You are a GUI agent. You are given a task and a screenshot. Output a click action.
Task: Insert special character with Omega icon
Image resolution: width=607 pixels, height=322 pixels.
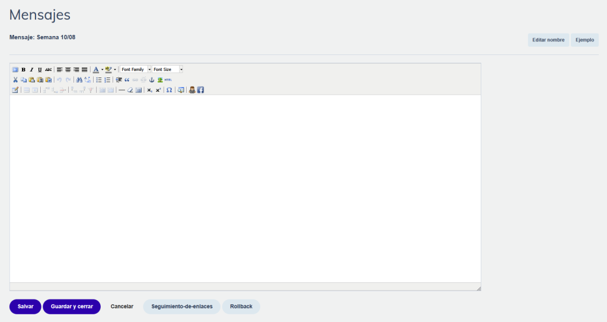(169, 90)
